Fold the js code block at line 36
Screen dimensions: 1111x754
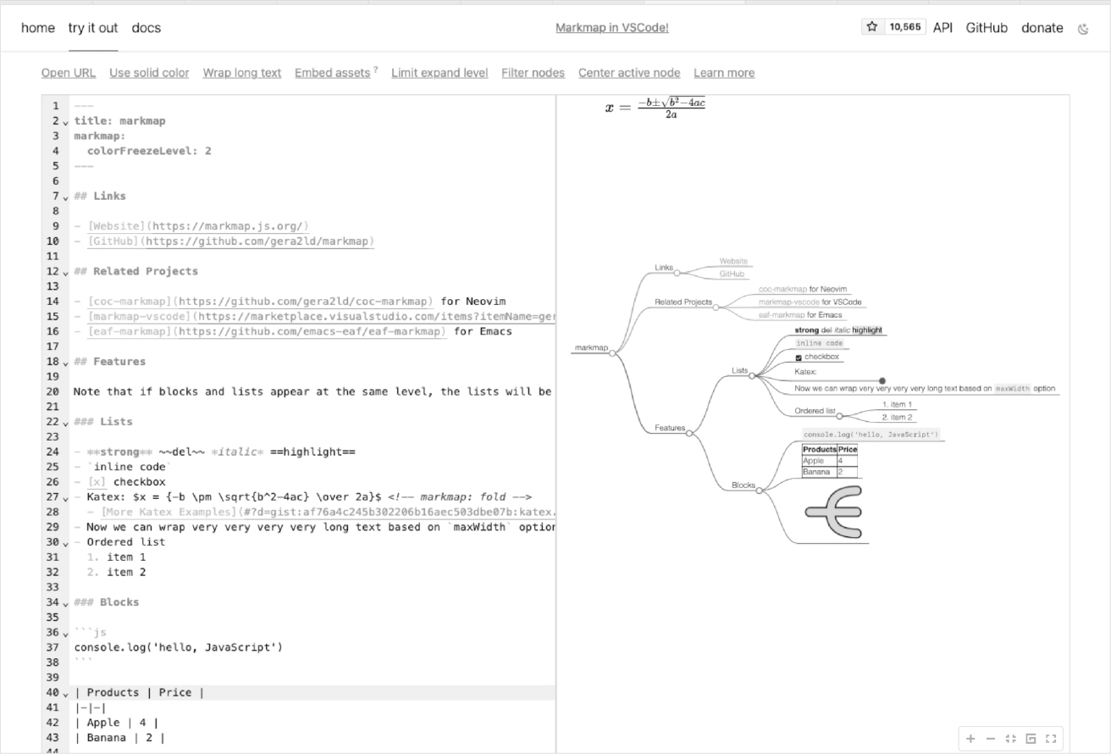[65, 634]
